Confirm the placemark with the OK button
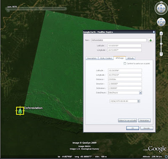 click(133, 128)
